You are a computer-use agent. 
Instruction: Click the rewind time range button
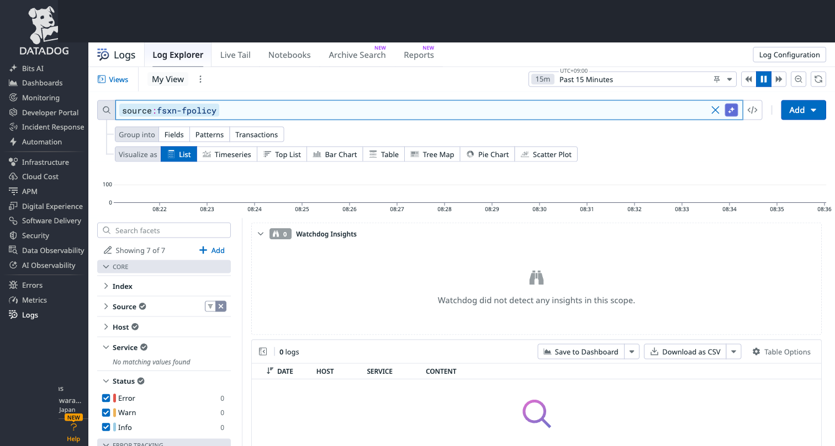pyautogui.click(x=748, y=79)
